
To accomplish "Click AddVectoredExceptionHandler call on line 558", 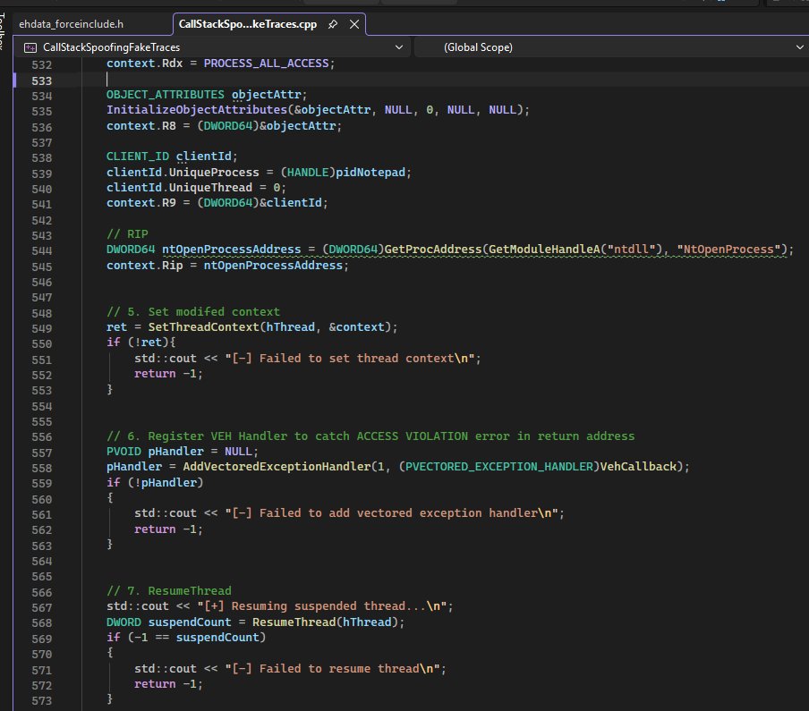I will click(277, 466).
